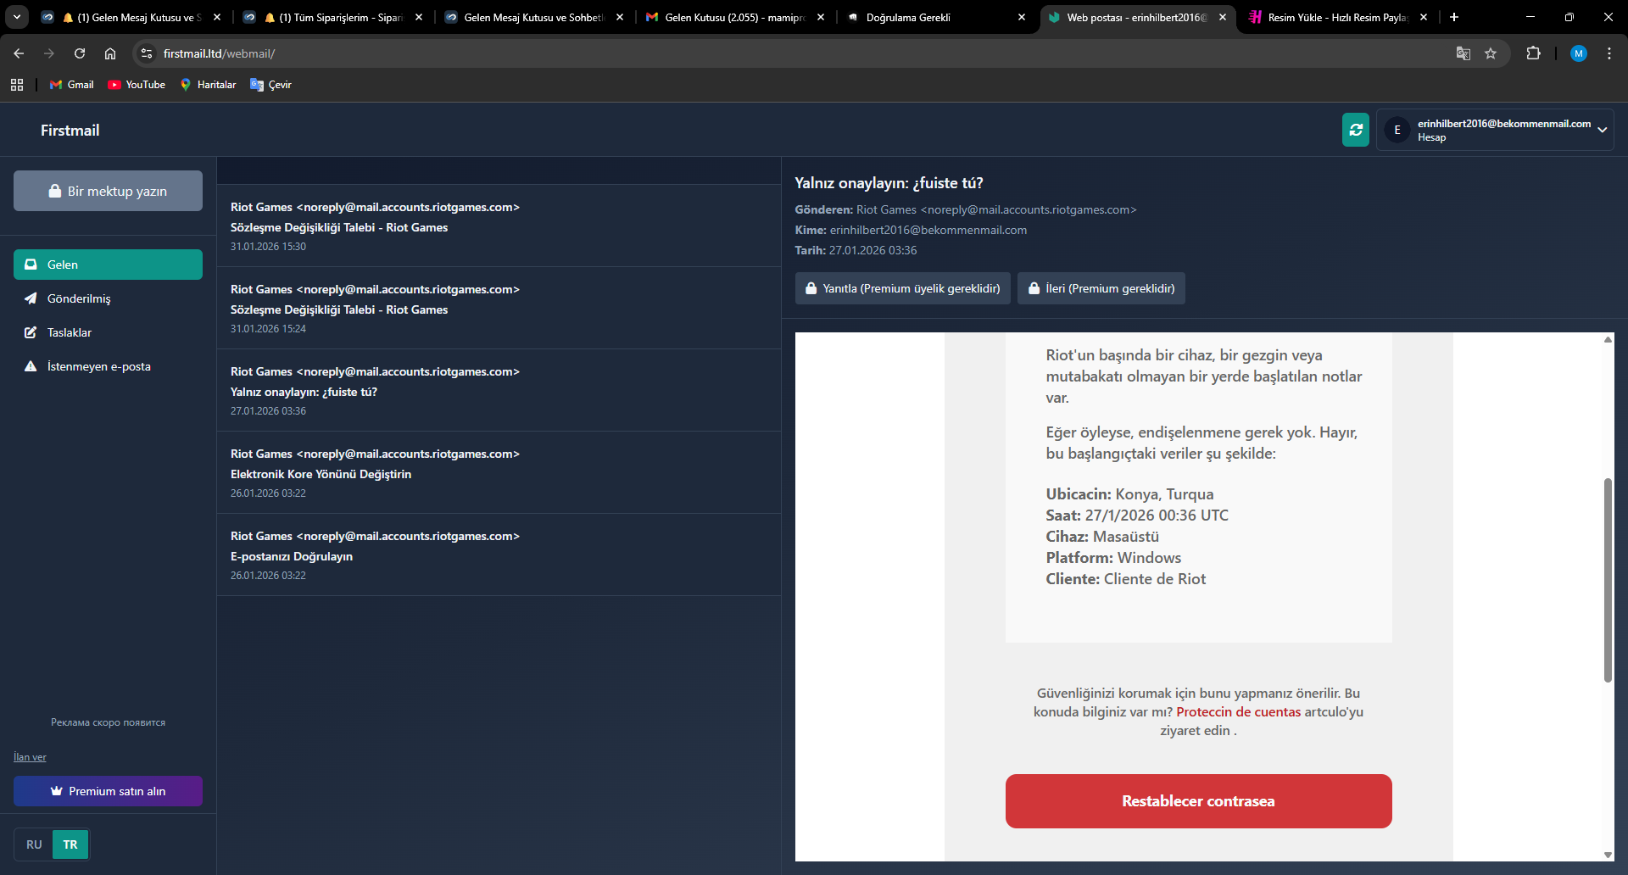Open the browser extensions puzzle icon

coord(1533,53)
